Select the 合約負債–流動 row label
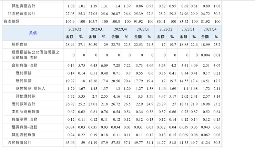Screen dimensions: 255x148 tap(24, 66)
